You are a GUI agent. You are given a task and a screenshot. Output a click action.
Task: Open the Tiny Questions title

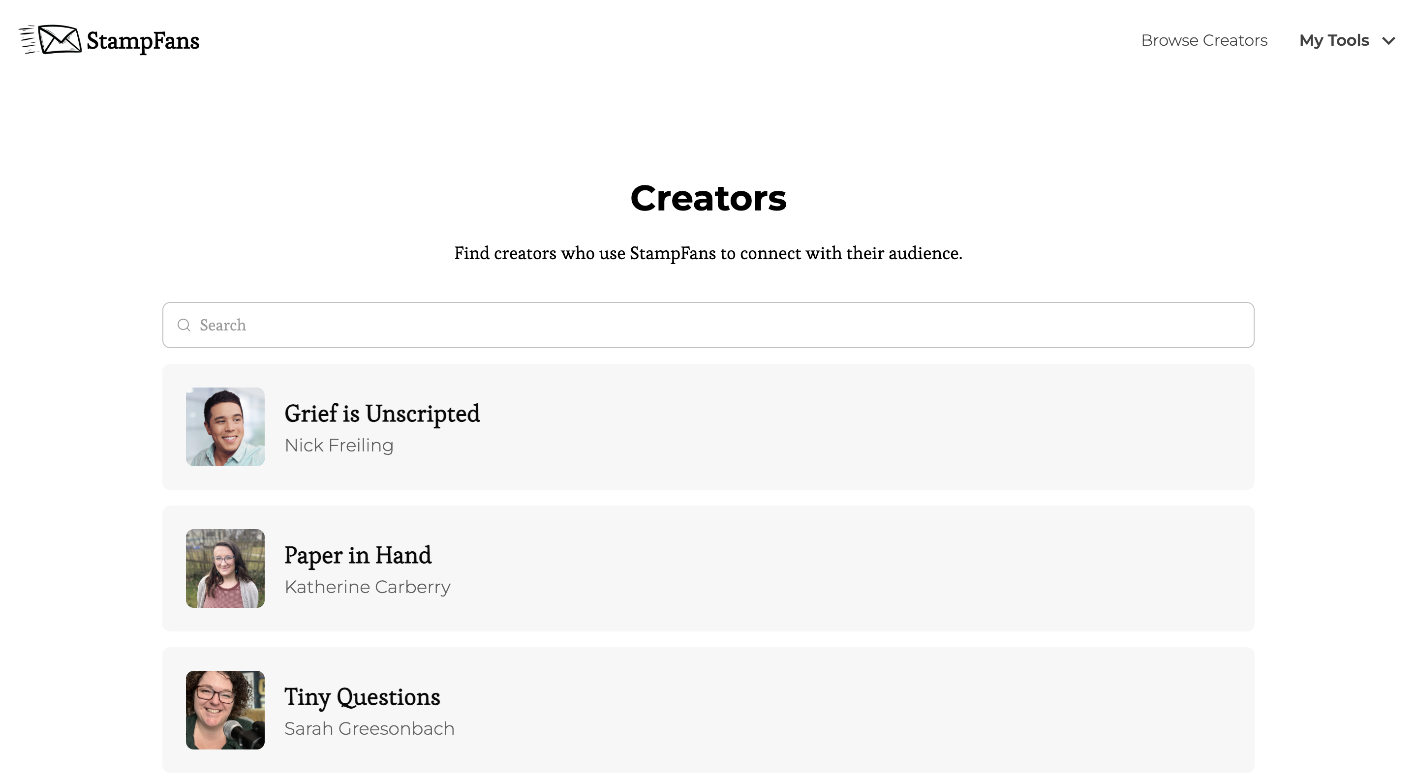pyautogui.click(x=363, y=697)
